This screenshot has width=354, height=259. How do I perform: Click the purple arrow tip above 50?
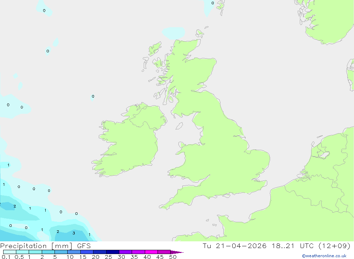coord(177,252)
